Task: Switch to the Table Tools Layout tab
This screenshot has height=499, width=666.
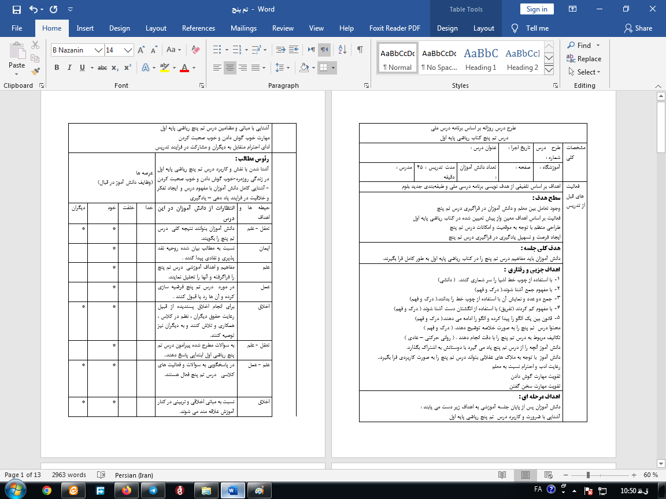Action: 483,28
